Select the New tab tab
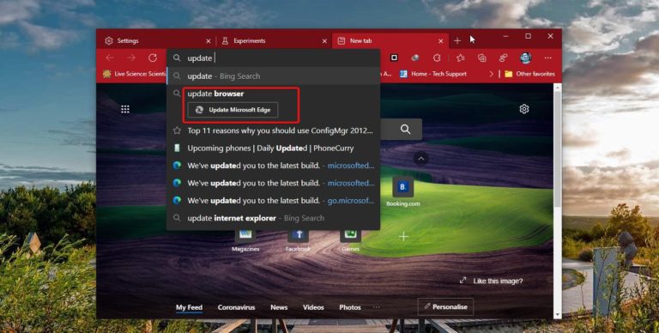 [x=390, y=41]
